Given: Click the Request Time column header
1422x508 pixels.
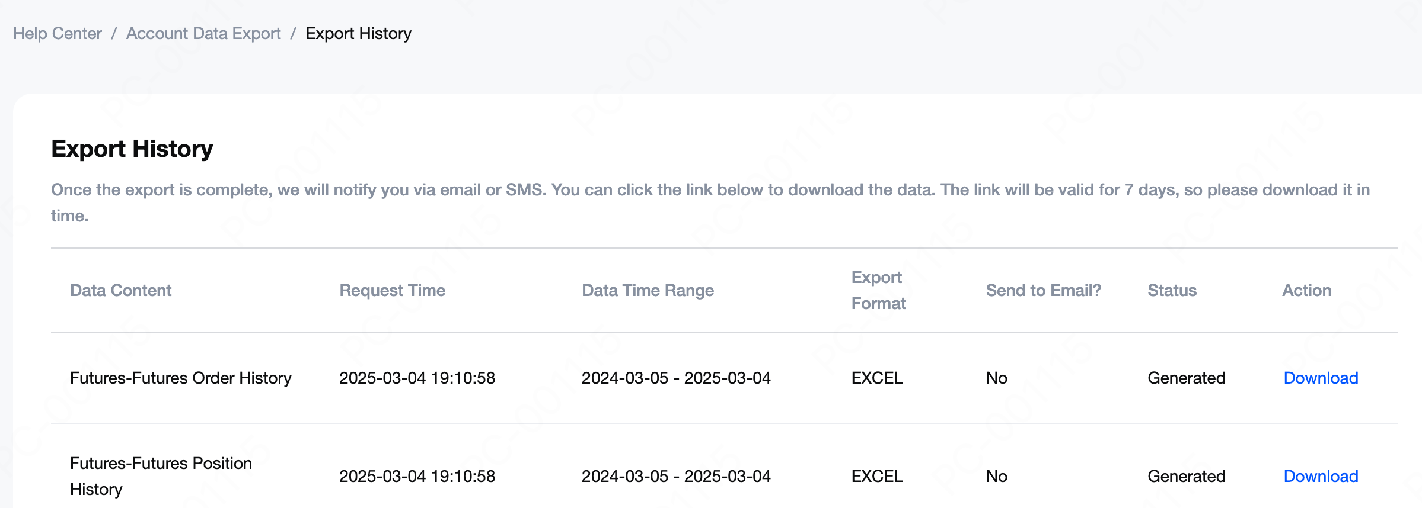Looking at the screenshot, I should tap(392, 290).
